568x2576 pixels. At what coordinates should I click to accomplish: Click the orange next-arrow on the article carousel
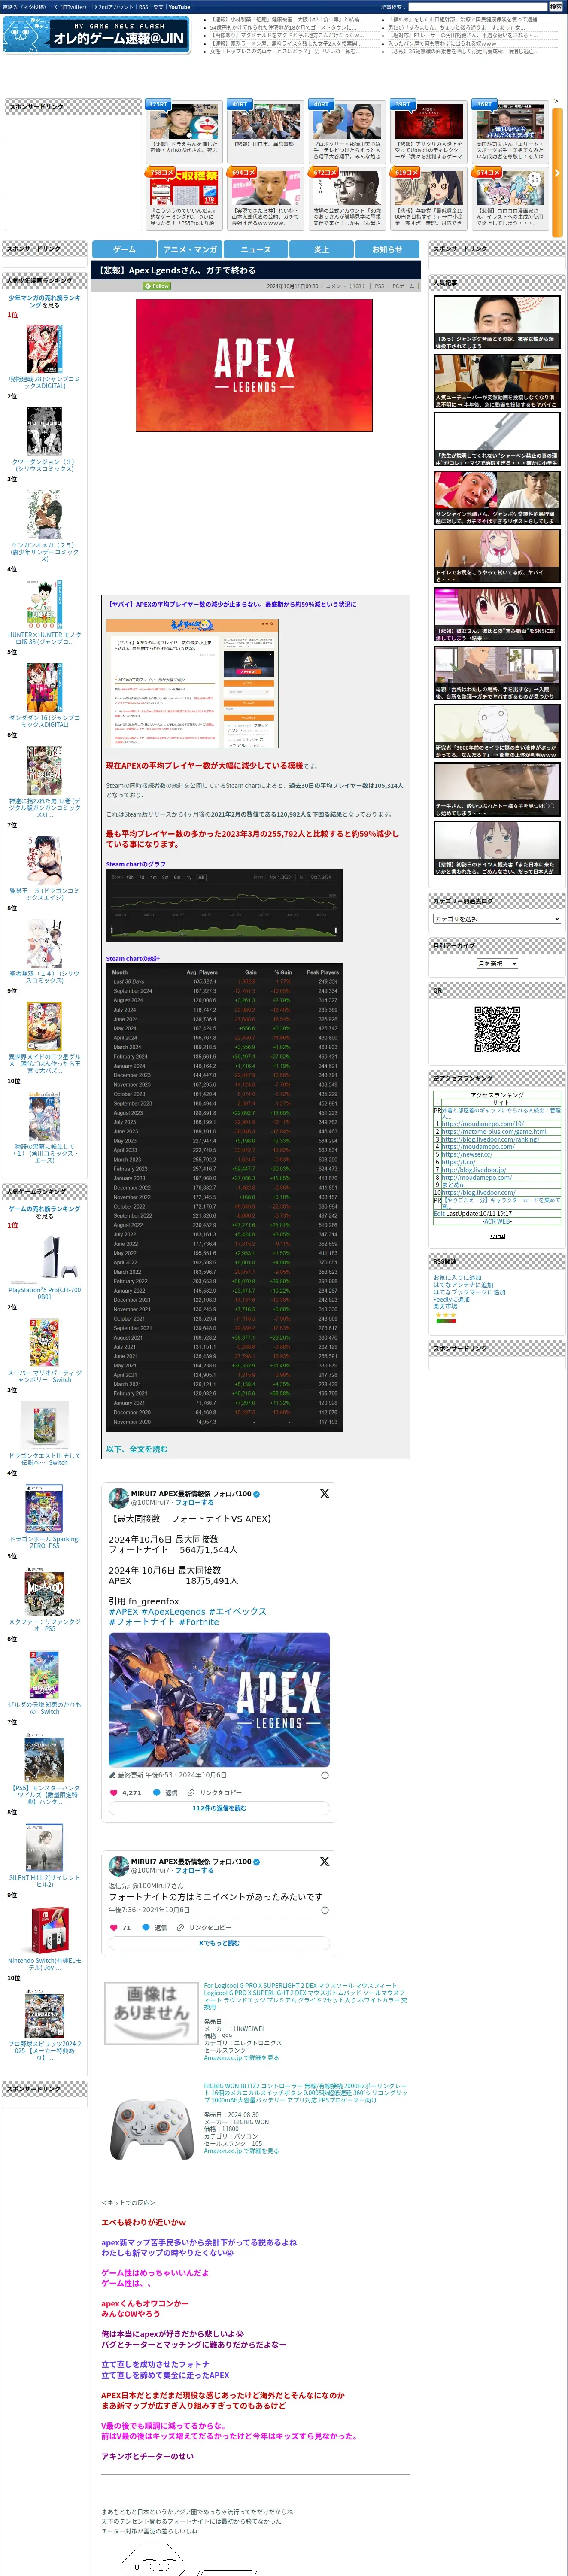click(x=557, y=173)
